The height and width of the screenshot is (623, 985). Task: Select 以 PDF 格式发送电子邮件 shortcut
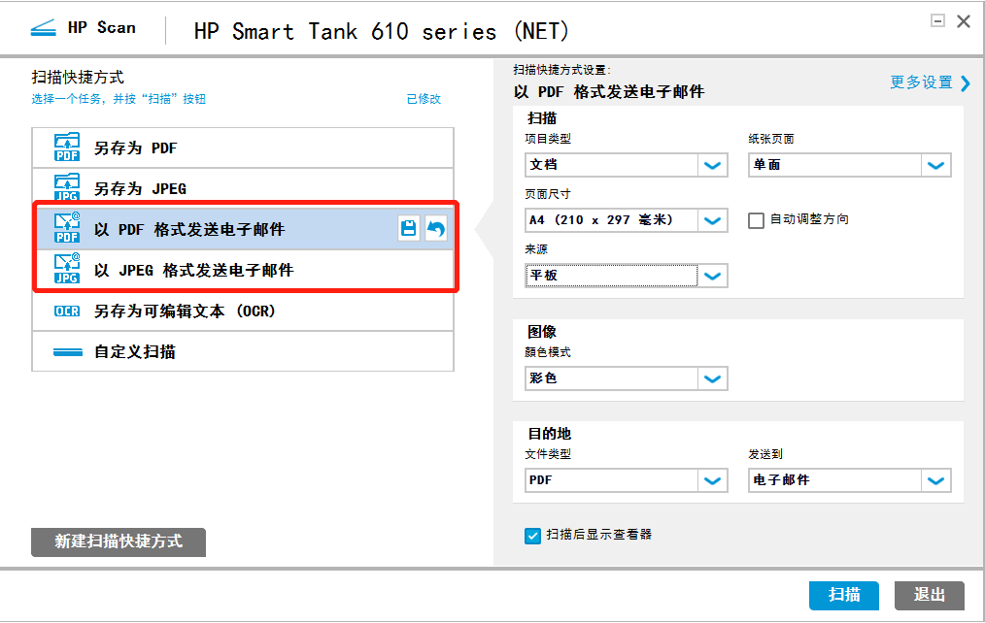[244, 229]
